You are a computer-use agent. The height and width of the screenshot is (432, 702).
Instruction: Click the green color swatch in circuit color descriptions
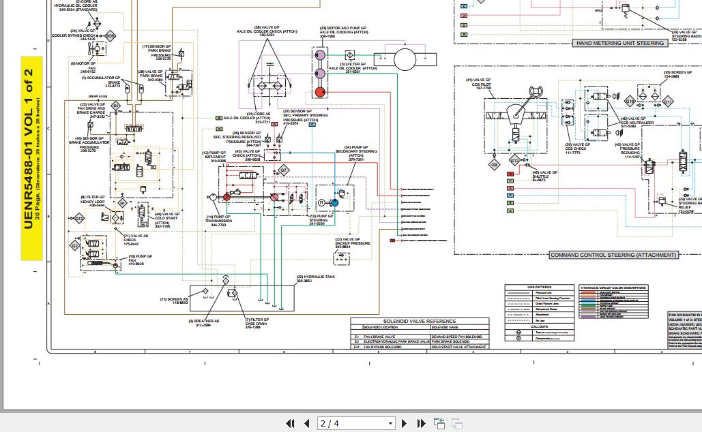[x=589, y=306]
